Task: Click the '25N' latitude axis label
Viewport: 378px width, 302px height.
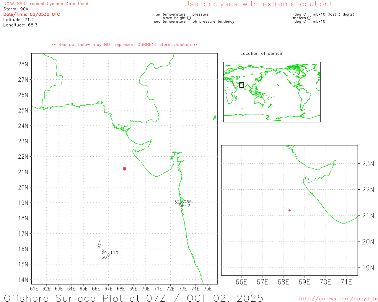Action: (23, 111)
